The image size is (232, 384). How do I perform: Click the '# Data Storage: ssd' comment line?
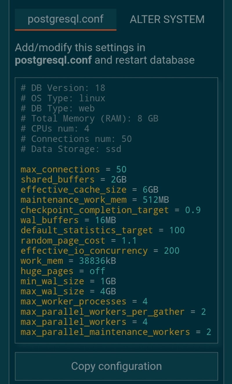click(x=71, y=149)
